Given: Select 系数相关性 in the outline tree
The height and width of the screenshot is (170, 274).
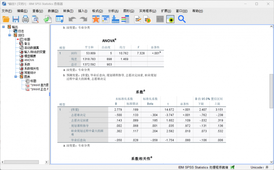Looking at the screenshot, I should pyautogui.click(x=31, y=68).
